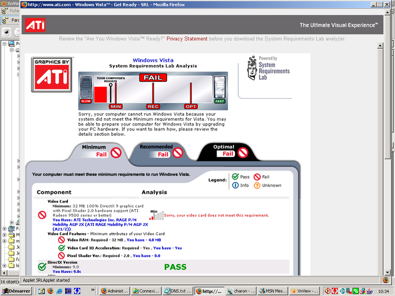Open the Privacy Statement link
Screen dimensions: 395x296
(x=187, y=39)
